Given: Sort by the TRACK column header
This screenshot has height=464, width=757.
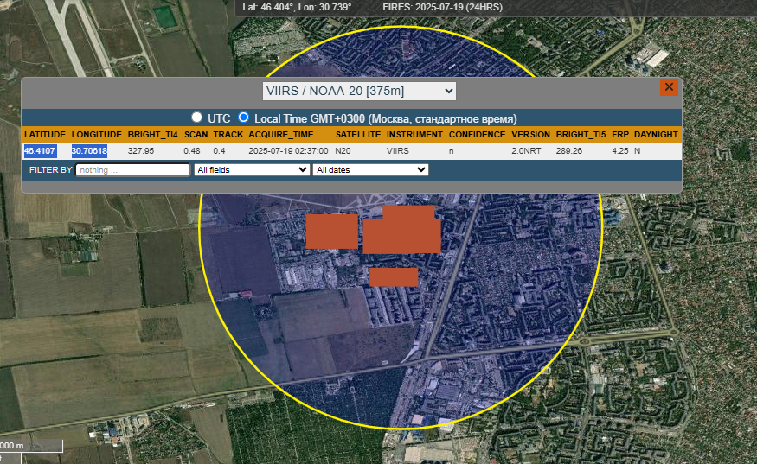Looking at the screenshot, I should [x=228, y=135].
